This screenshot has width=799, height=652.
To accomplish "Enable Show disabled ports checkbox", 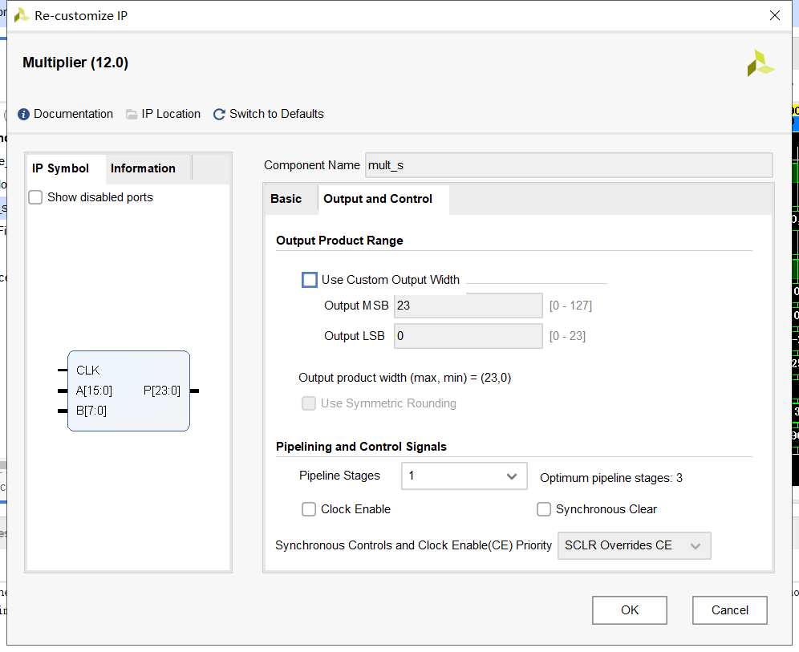I will pos(35,197).
